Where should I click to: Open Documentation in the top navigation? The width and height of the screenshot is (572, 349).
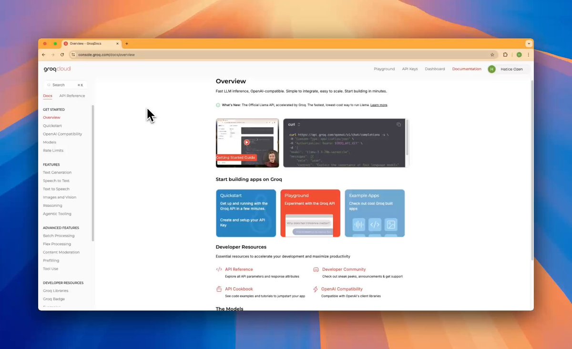click(x=467, y=69)
